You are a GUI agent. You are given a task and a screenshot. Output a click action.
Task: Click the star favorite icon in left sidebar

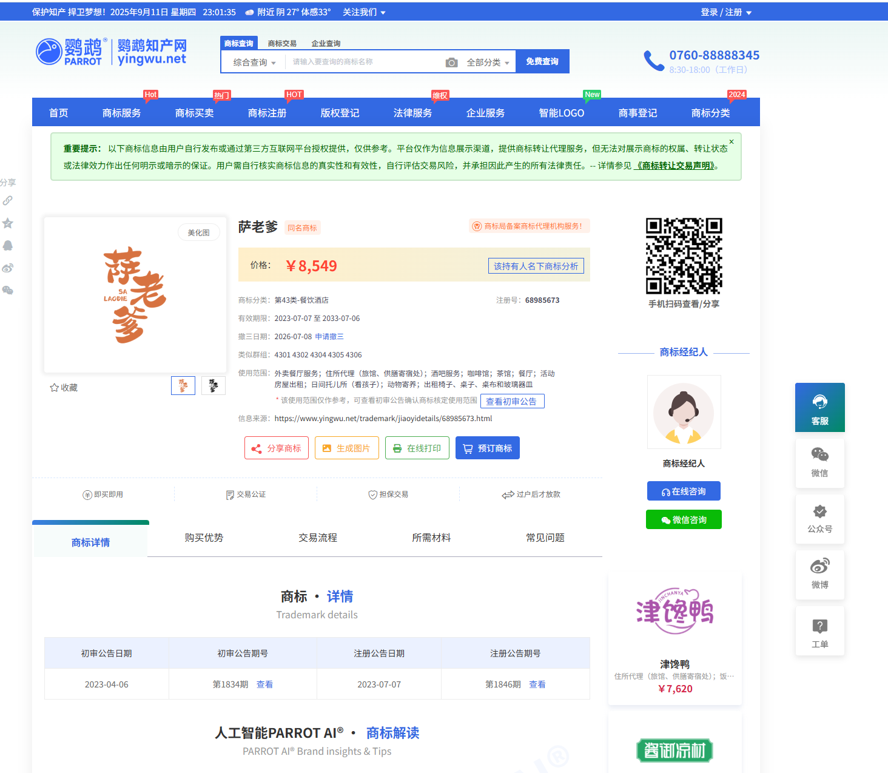point(8,223)
